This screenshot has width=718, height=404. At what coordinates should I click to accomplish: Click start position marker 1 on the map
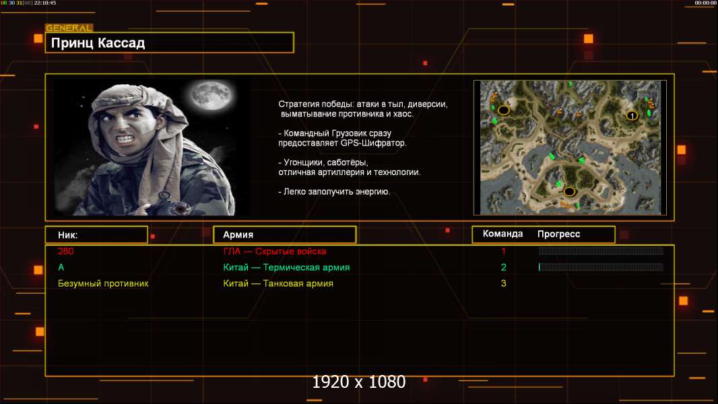point(632,116)
